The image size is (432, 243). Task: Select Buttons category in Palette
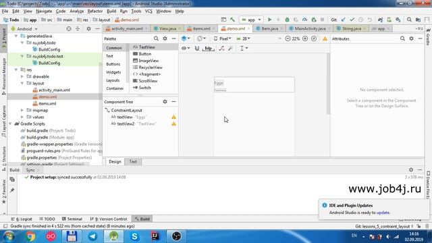[113, 64]
